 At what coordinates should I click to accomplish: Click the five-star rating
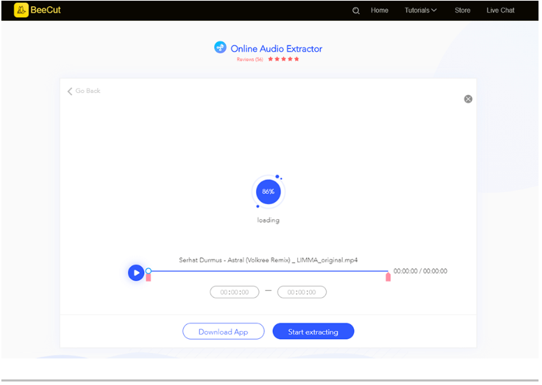click(283, 59)
